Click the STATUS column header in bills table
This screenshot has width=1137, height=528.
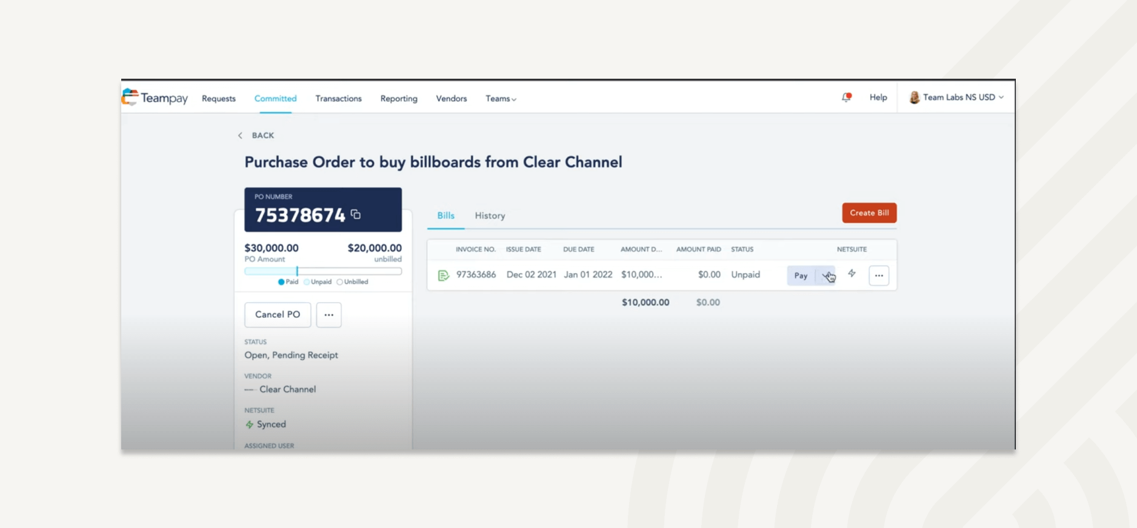tap(742, 249)
